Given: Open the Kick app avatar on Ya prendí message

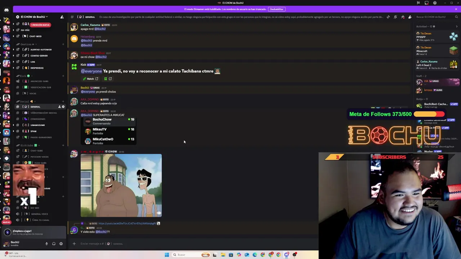Looking at the screenshot, I should [74, 67].
